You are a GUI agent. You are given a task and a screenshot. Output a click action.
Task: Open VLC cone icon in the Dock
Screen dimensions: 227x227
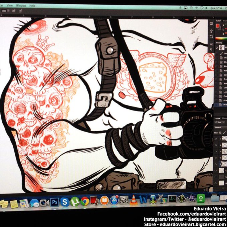(x=134, y=200)
